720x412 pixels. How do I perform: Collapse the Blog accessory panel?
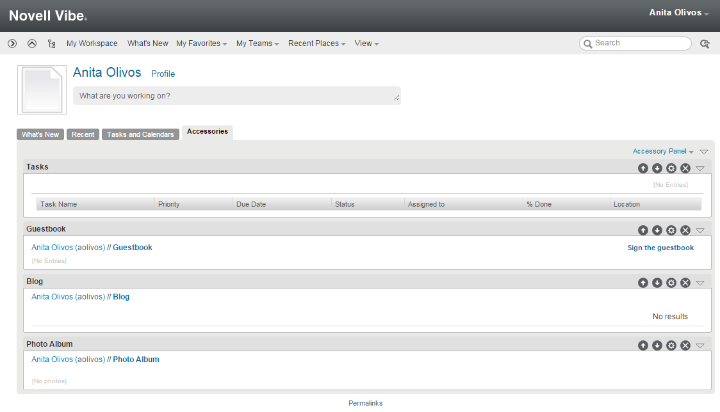point(700,283)
